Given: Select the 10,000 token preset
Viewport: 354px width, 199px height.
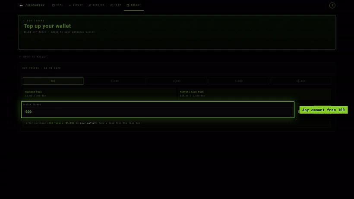Looking at the screenshot, I should [301, 81].
